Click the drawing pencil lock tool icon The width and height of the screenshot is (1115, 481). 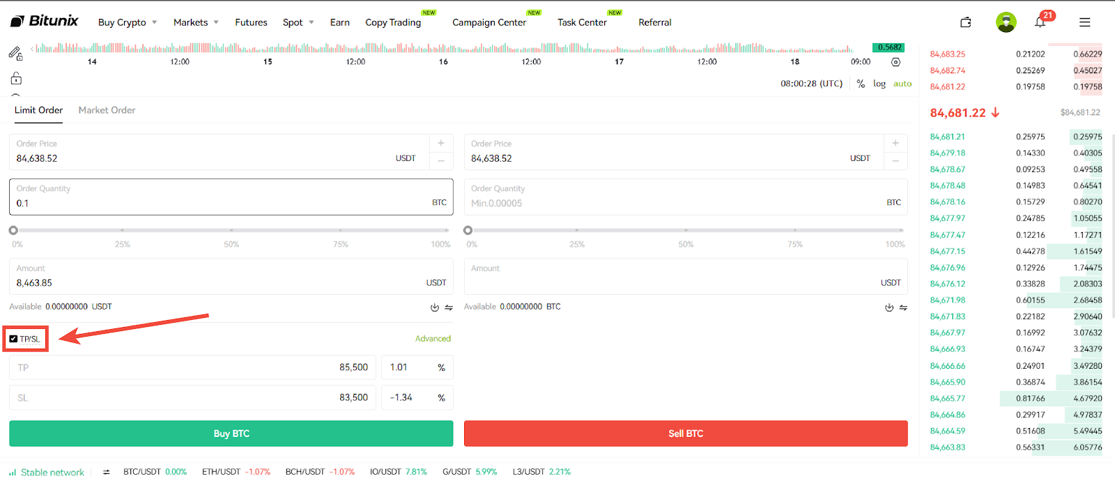click(x=15, y=53)
